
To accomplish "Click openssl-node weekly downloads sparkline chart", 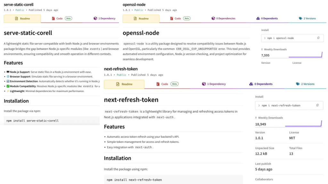I will 305,55.
